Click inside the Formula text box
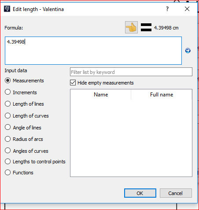The image size is (199, 210). click(x=93, y=51)
